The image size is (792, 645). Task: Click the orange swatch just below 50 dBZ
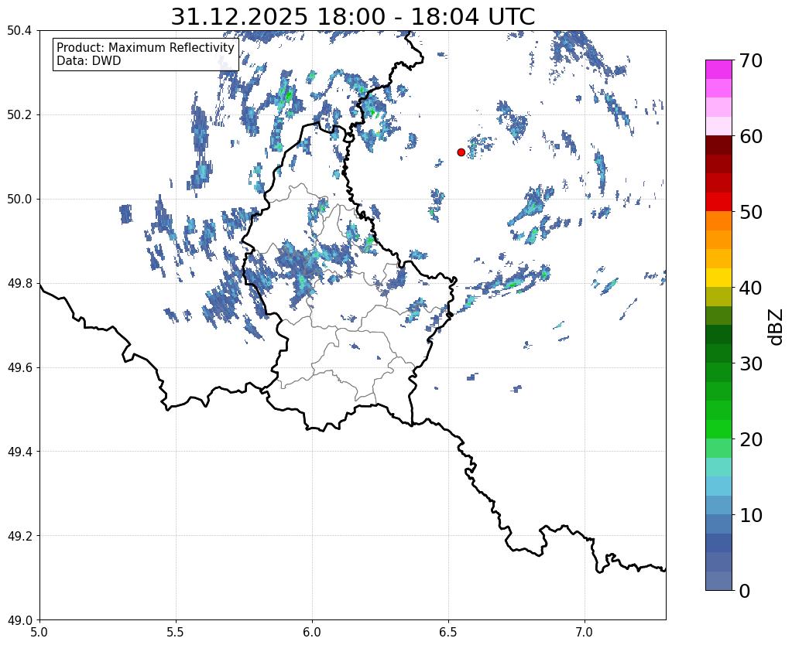click(x=718, y=221)
